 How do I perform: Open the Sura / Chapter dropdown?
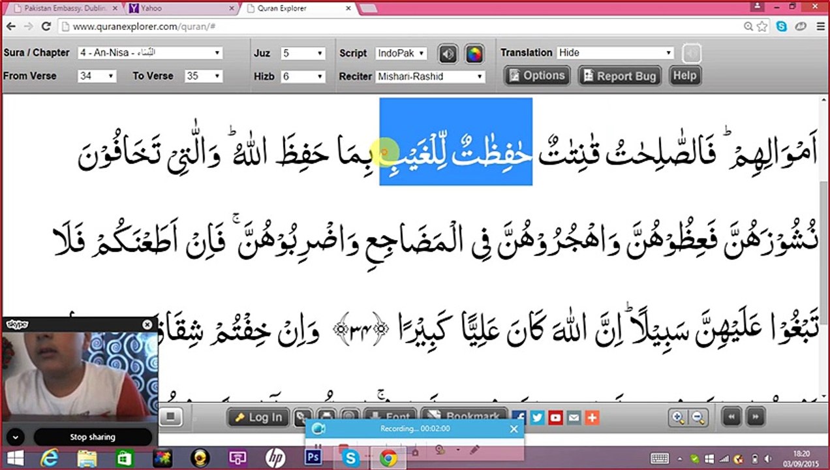click(149, 53)
